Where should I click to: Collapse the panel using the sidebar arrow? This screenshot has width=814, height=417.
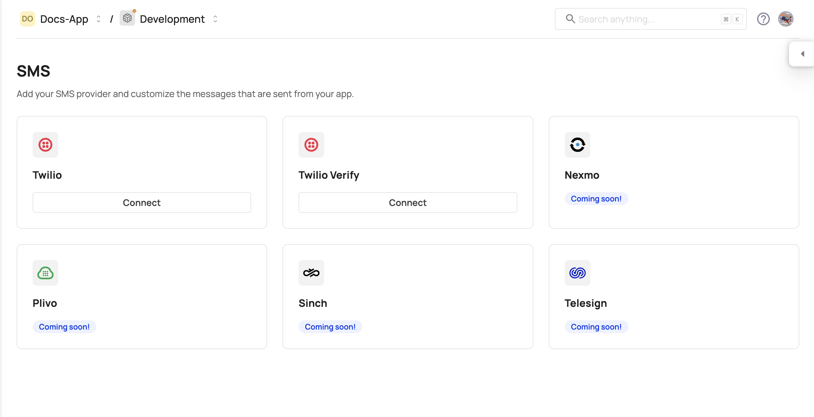pyautogui.click(x=802, y=54)
